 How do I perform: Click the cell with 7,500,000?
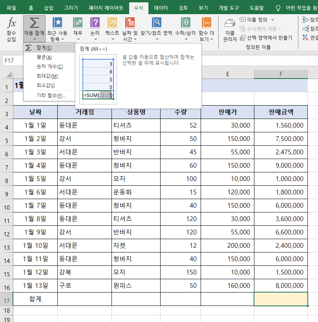tap(281, 139)
